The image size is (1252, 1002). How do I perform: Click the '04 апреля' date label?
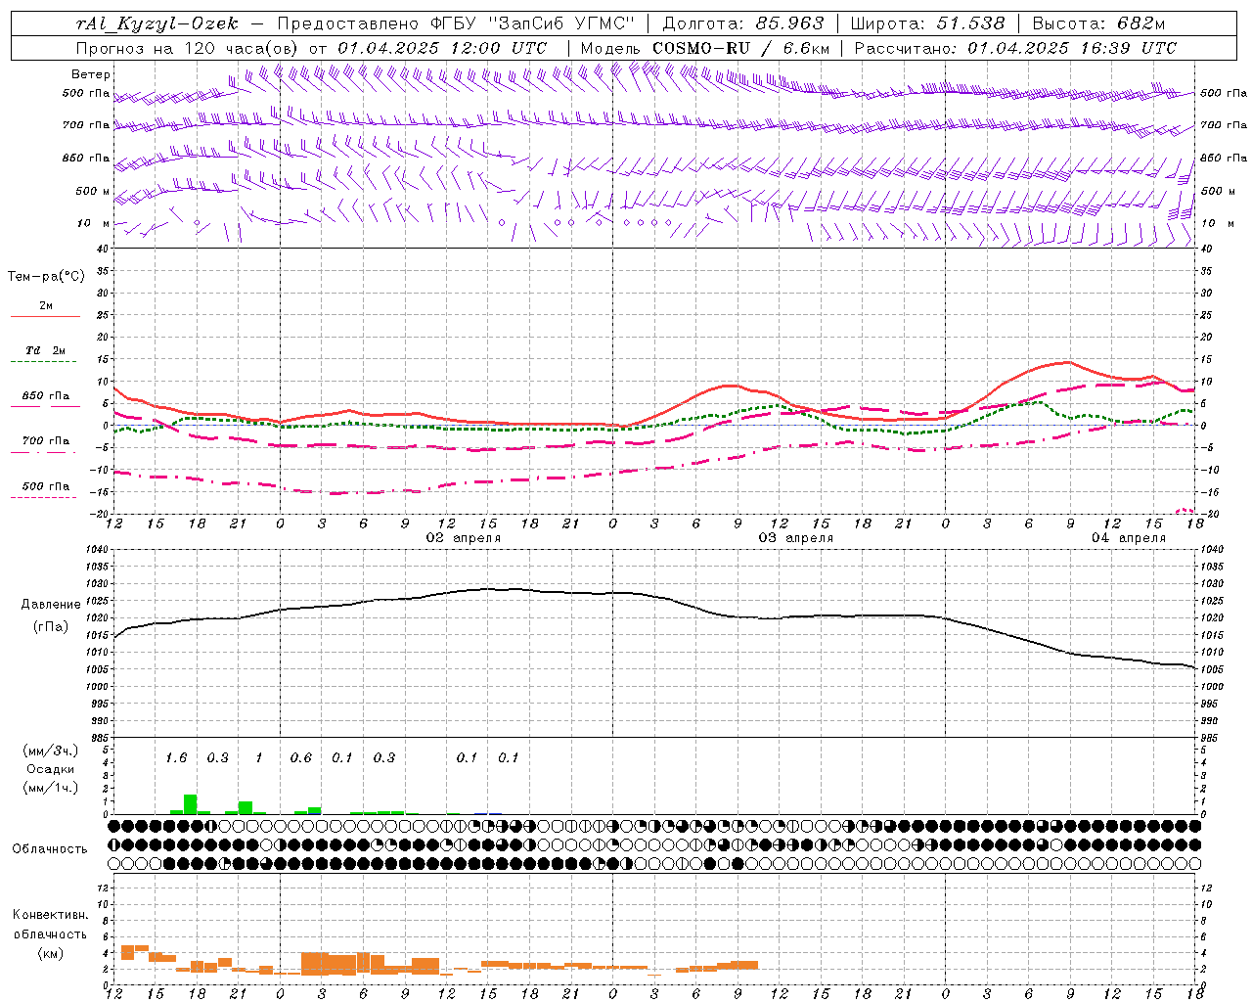1129,538
